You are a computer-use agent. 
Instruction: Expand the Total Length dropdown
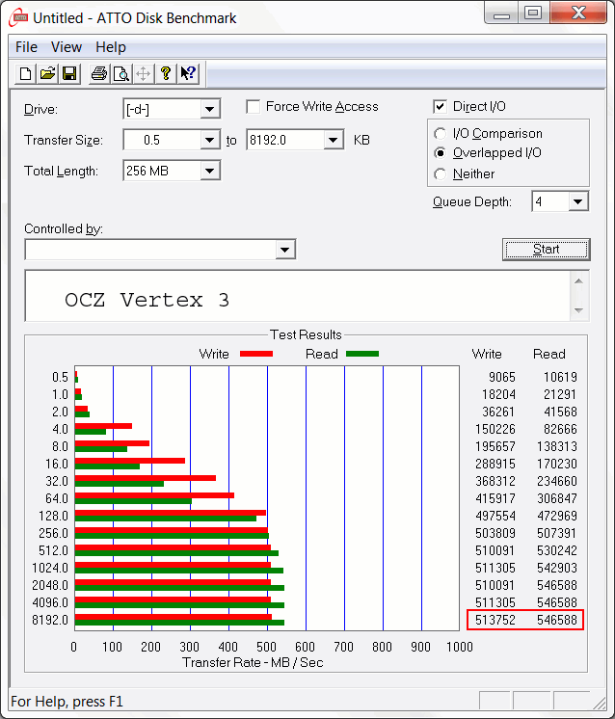[209, 172]
